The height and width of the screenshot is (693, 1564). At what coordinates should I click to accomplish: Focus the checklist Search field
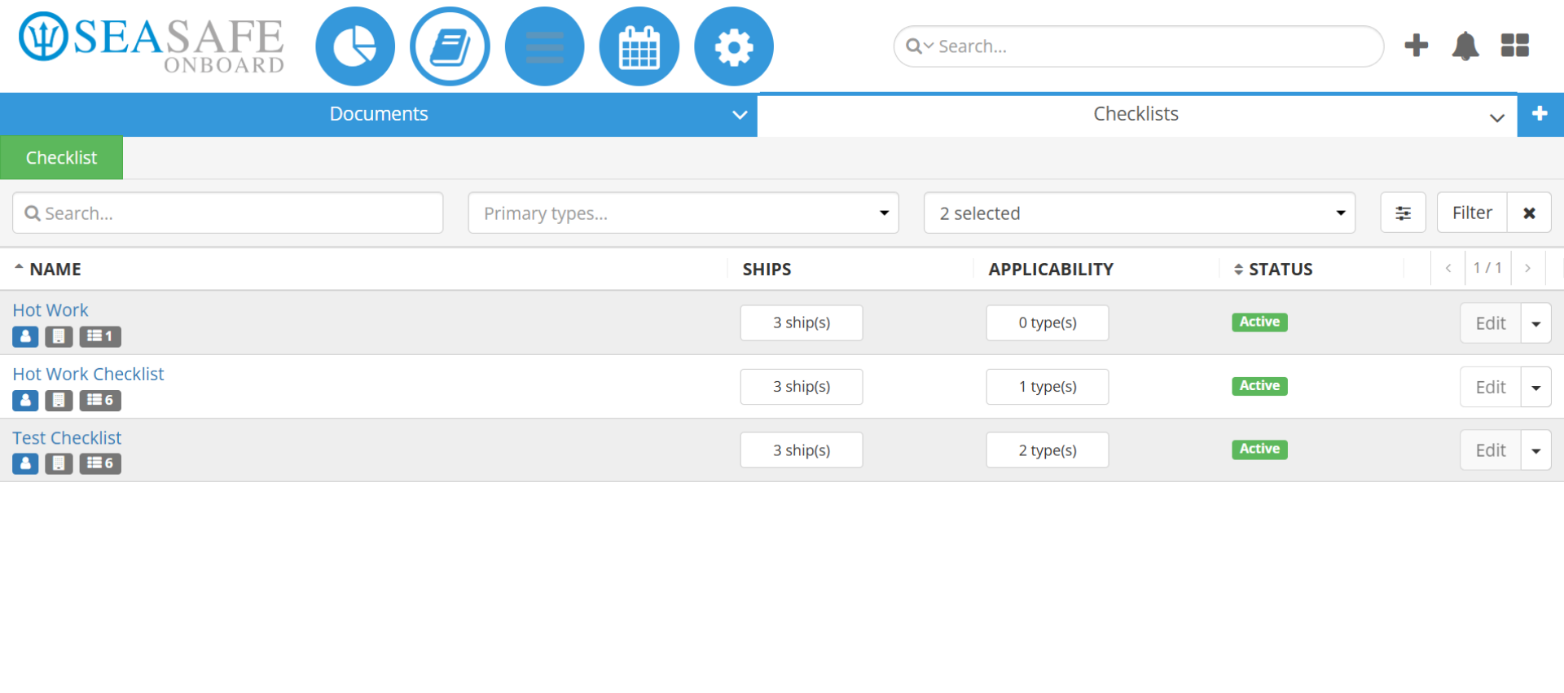coord(228,213)
